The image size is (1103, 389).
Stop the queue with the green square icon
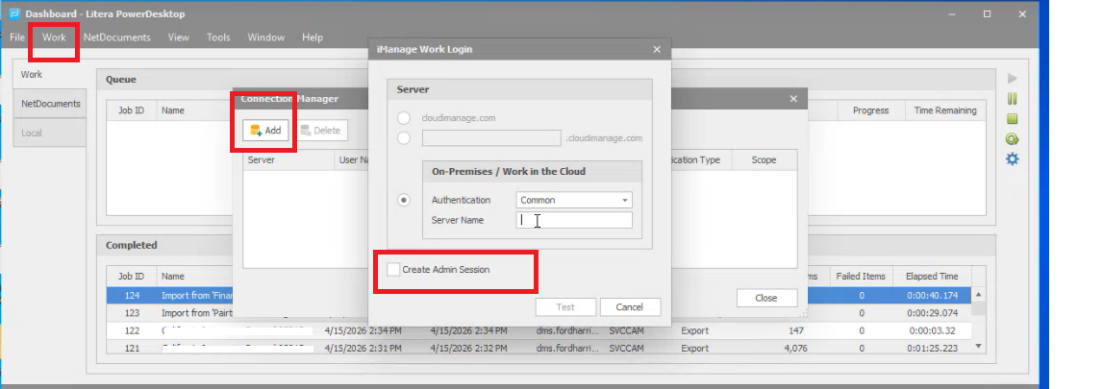(1013, 119)
